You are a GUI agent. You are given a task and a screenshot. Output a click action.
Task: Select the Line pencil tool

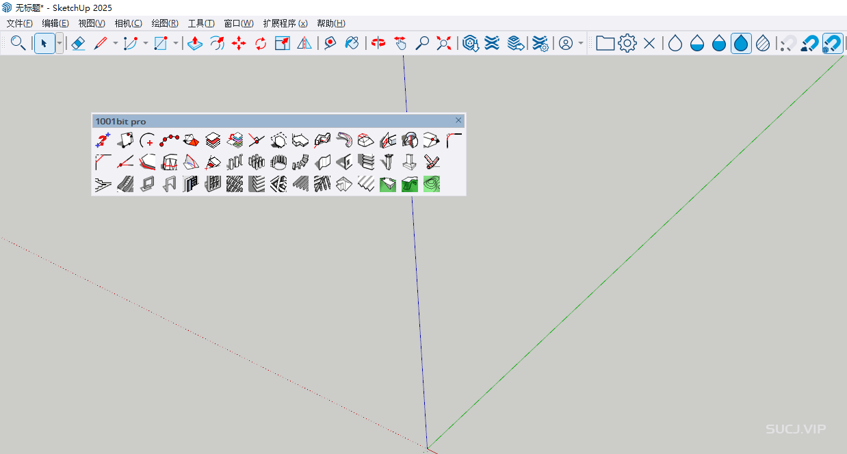[100, 43]
